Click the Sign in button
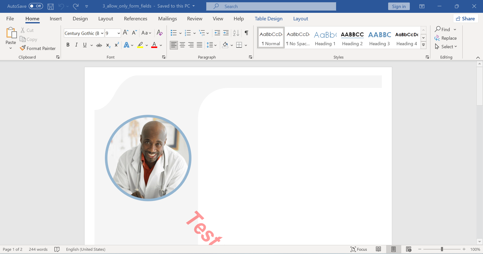Image resolution: width=483 pixels, height=254 pixels. [399, 6]
